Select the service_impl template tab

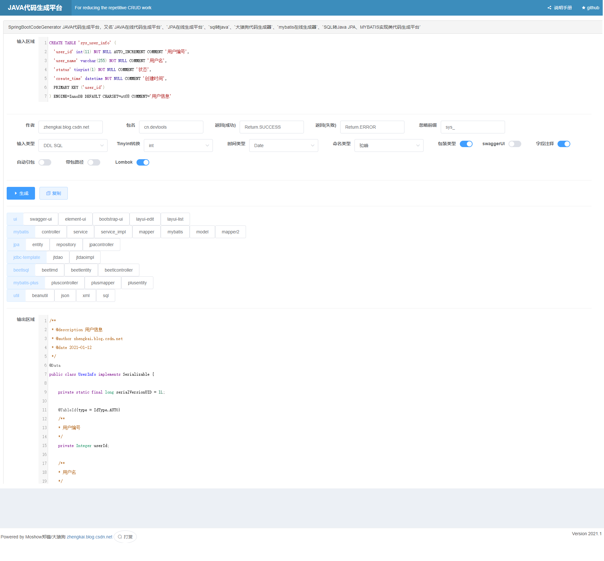point(113,232)
